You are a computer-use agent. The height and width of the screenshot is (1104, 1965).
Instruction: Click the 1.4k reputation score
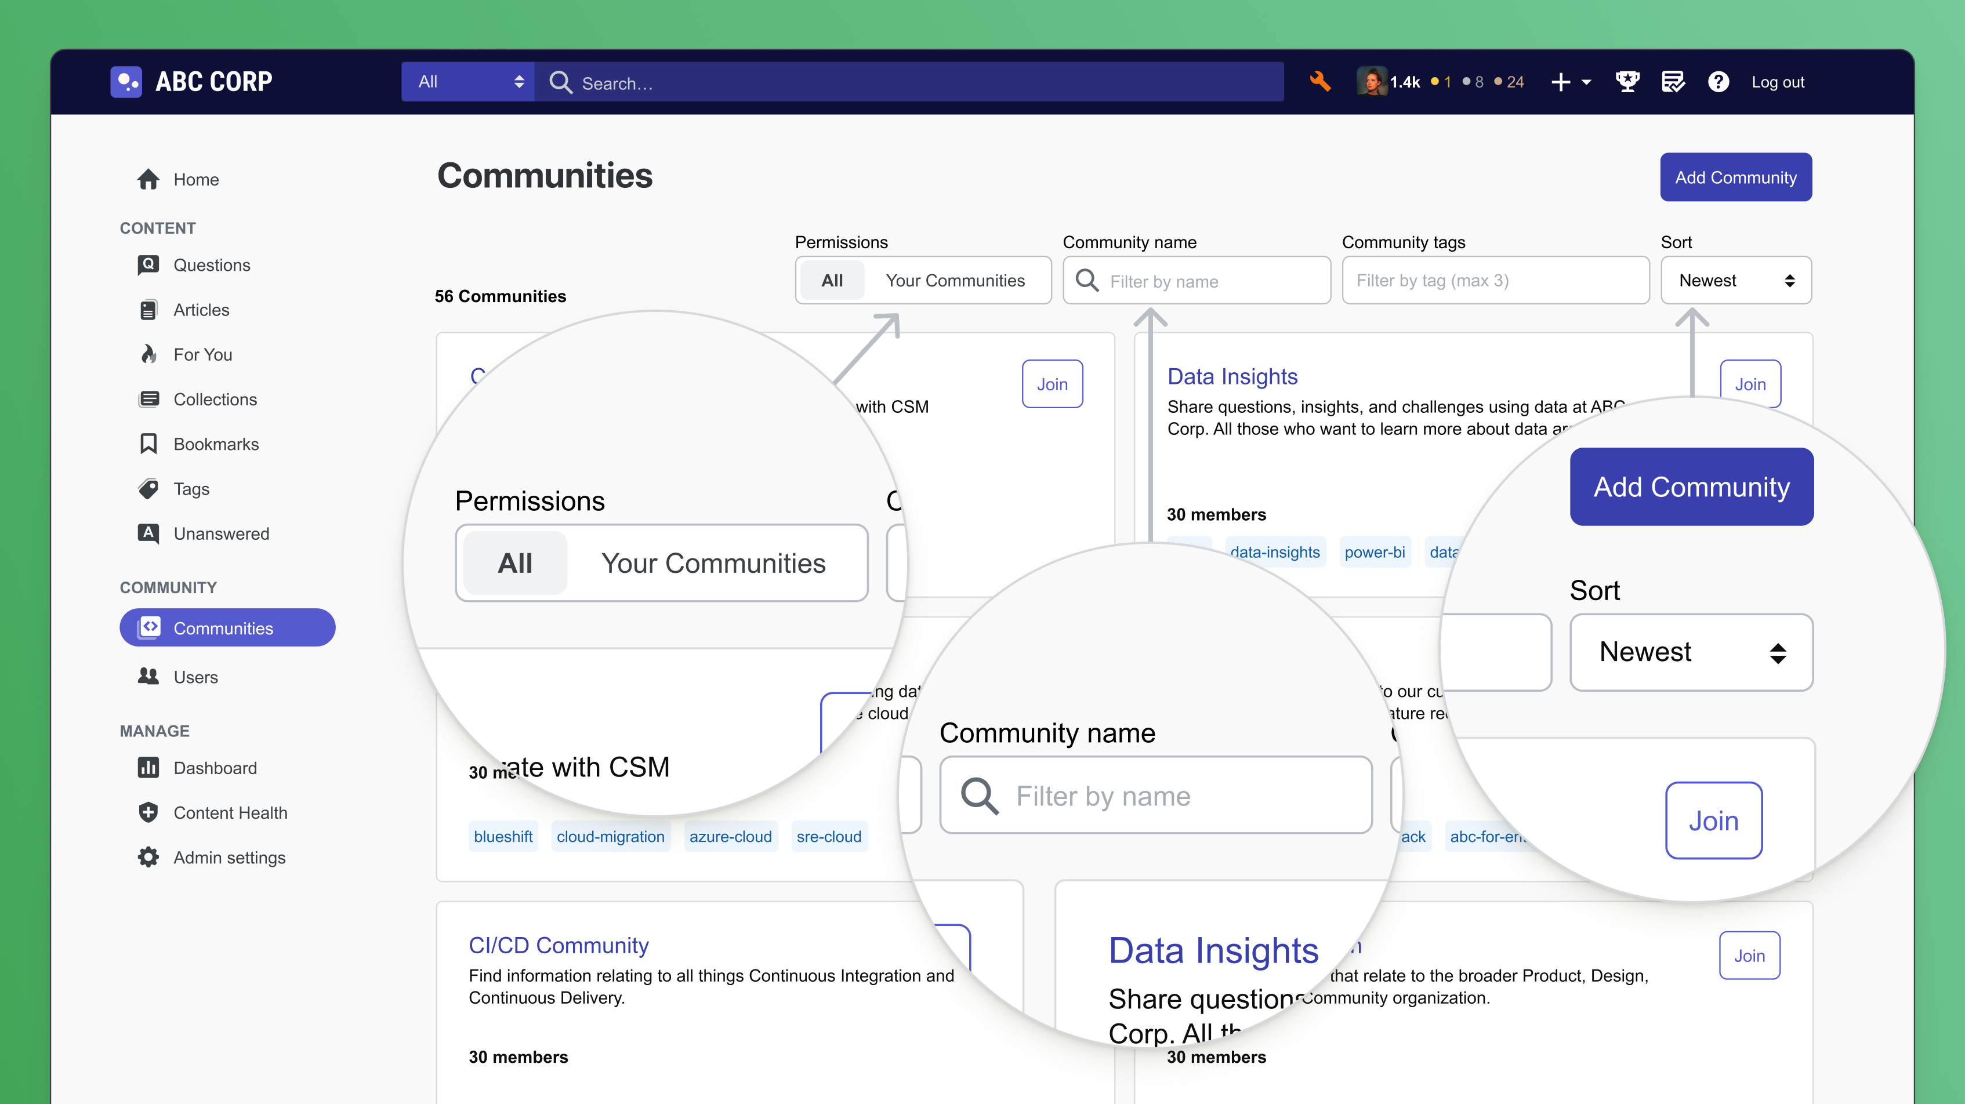point(1404,82)
